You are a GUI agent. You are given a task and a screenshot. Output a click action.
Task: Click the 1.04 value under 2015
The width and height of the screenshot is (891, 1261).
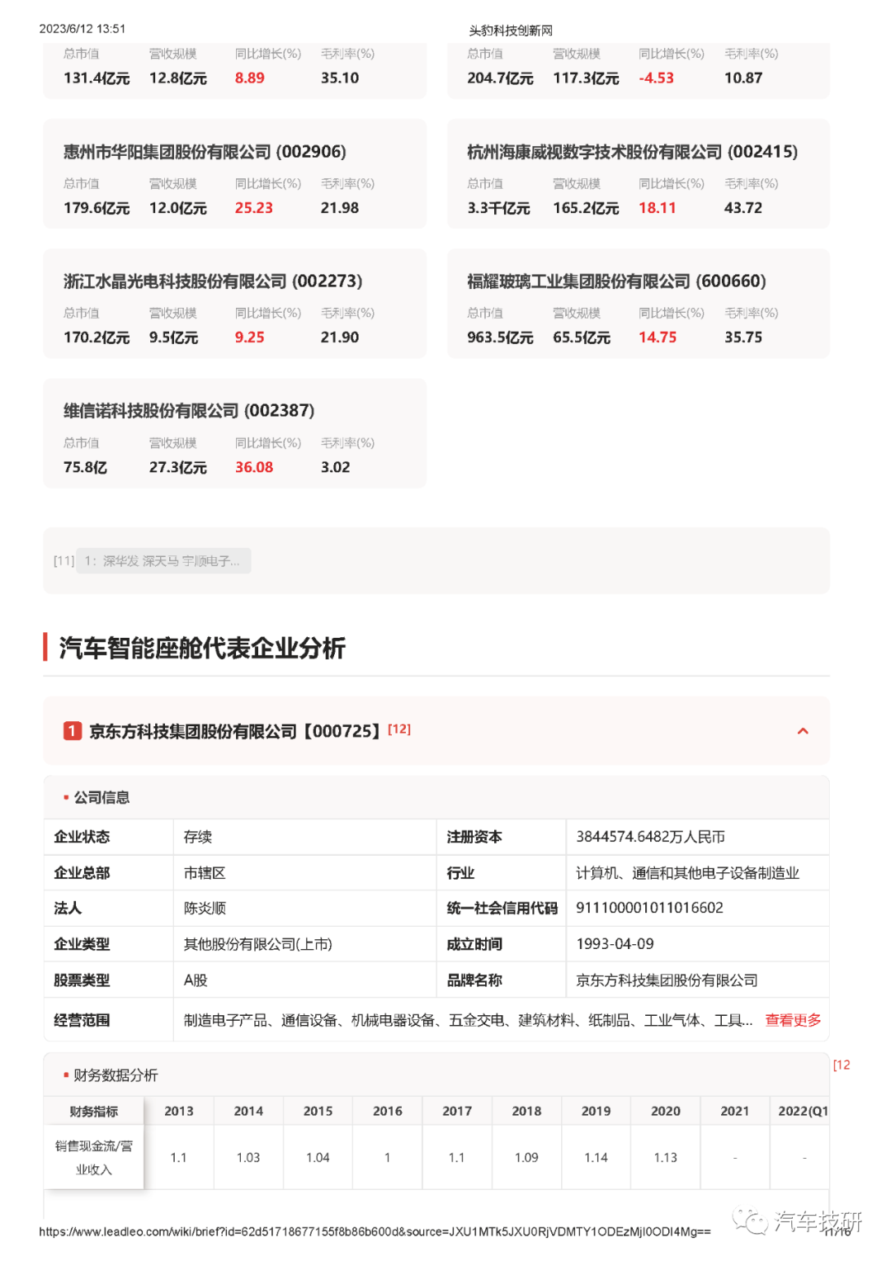tap(318, 1158)
